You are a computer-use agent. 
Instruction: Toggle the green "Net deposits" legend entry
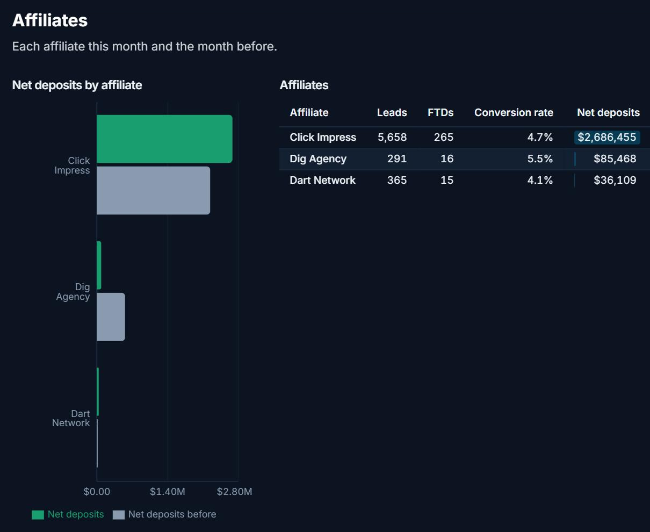coord(68,514)
